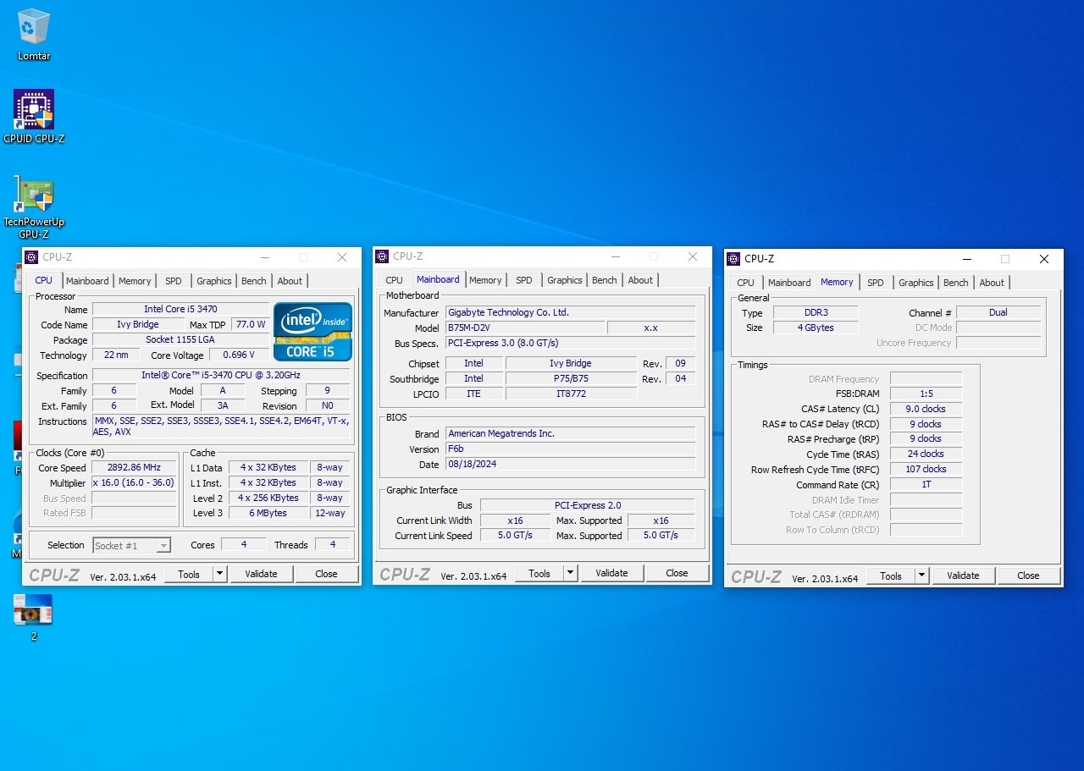Click Close button in Memory window

[x=1028, y=575]
